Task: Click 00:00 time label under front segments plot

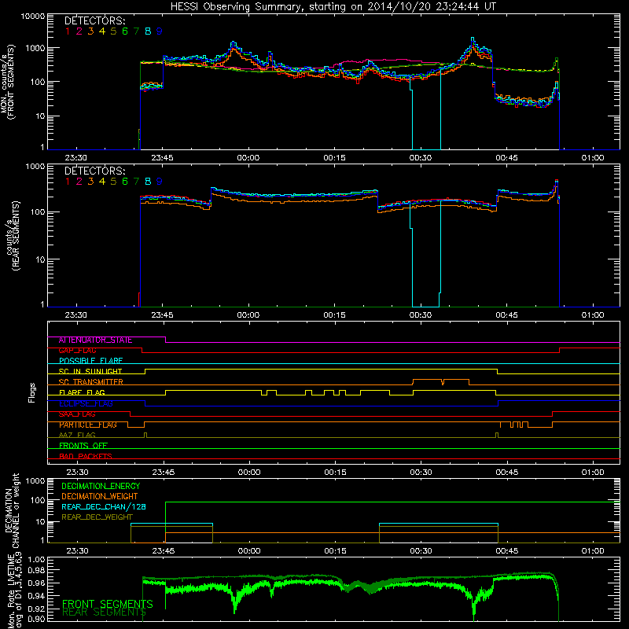Action: point(248,158)
